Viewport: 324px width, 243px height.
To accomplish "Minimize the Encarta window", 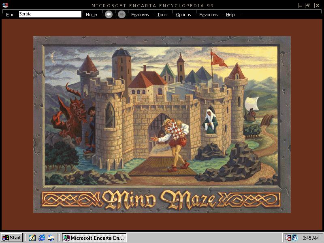I will (300, 6).
